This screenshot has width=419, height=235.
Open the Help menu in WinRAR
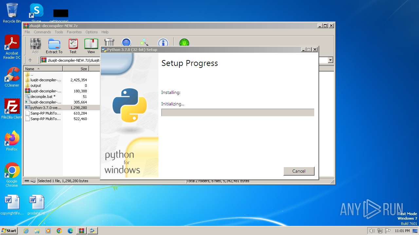pos(105,32)
